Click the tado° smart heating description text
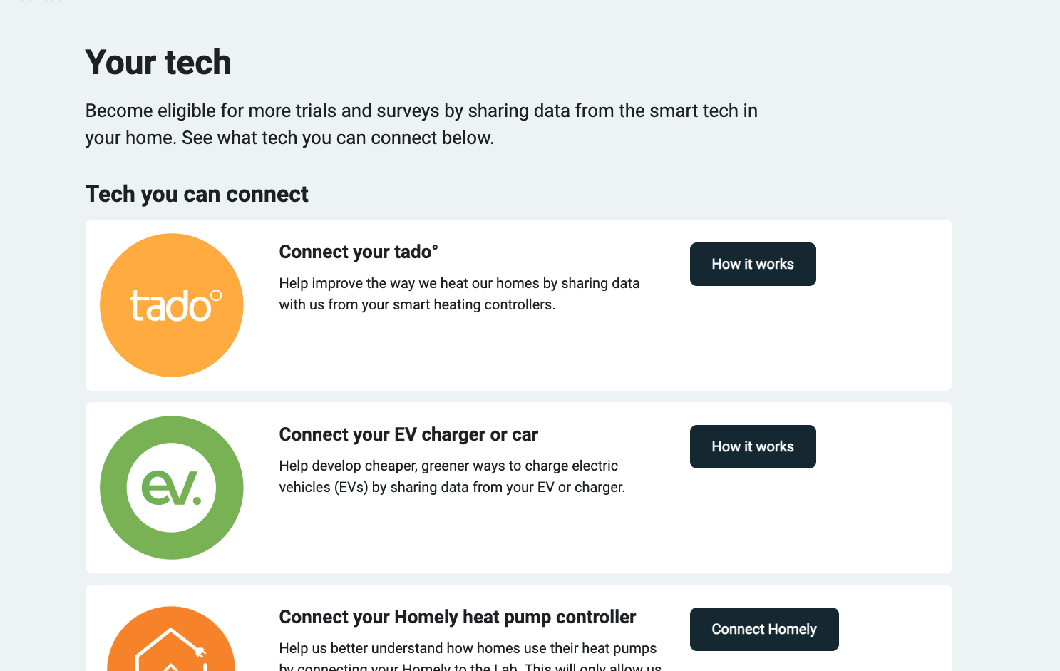The height and width of the screenshot is (671, 1060). pyautogui.click(x=458, y=294)
